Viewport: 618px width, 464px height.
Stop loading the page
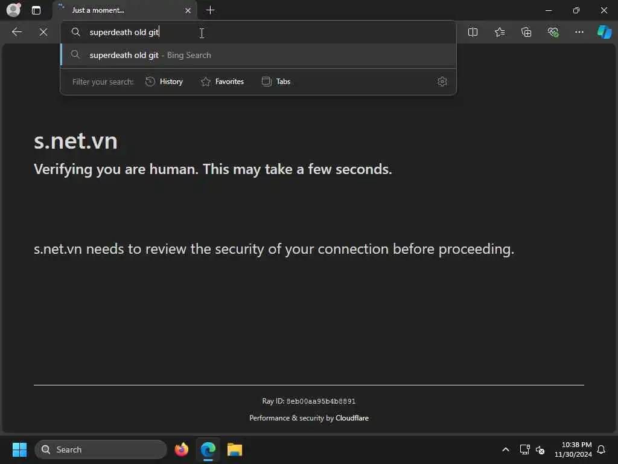click(43, 32)
